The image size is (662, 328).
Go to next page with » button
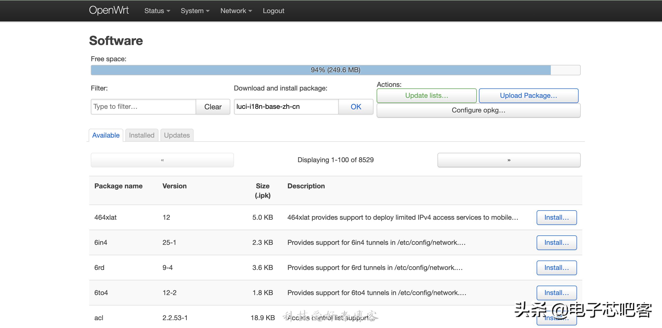click(x=509, y=160)
